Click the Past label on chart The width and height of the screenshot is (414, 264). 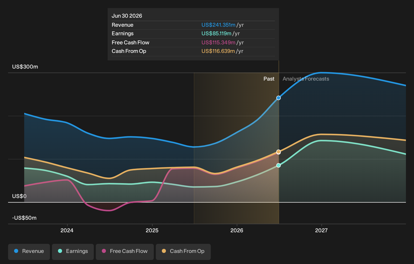click(269, 79)
